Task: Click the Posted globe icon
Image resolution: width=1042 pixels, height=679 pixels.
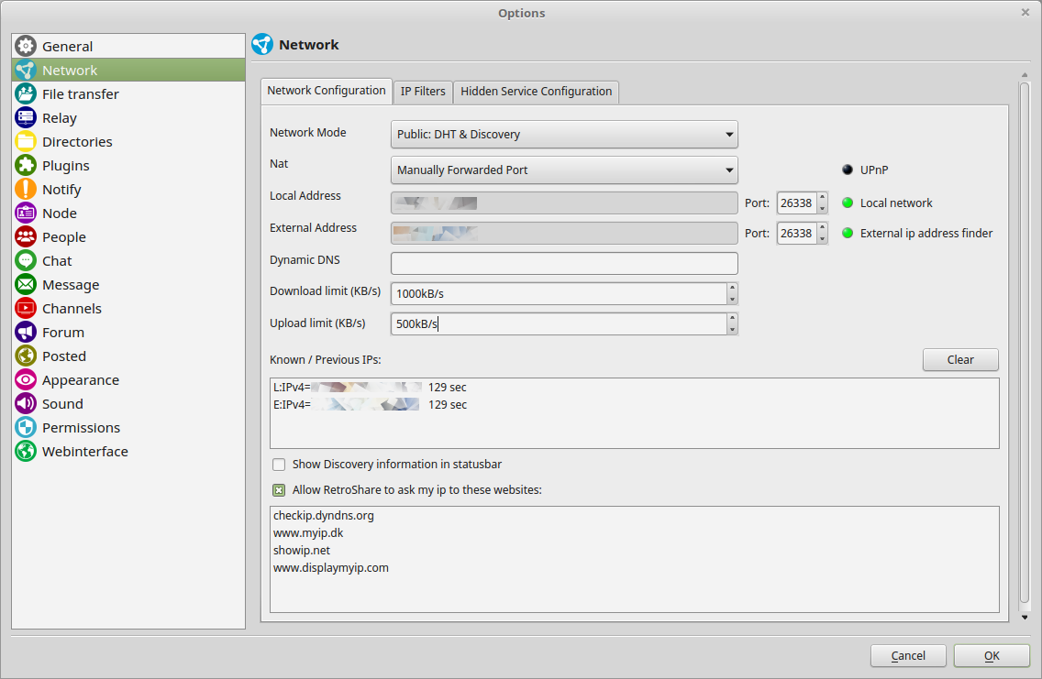Action: (x=26, y=356)
